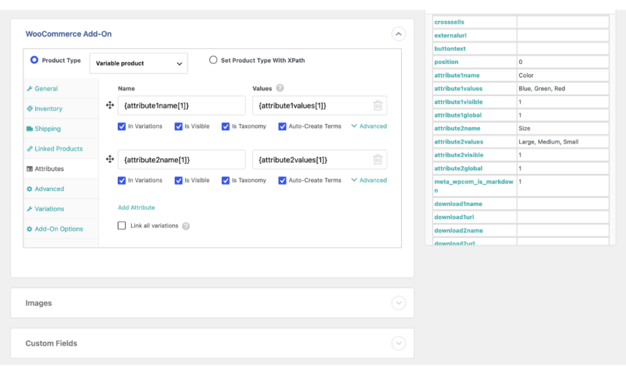Uncheck In Variations for attribute 2

tap(122, 180)
